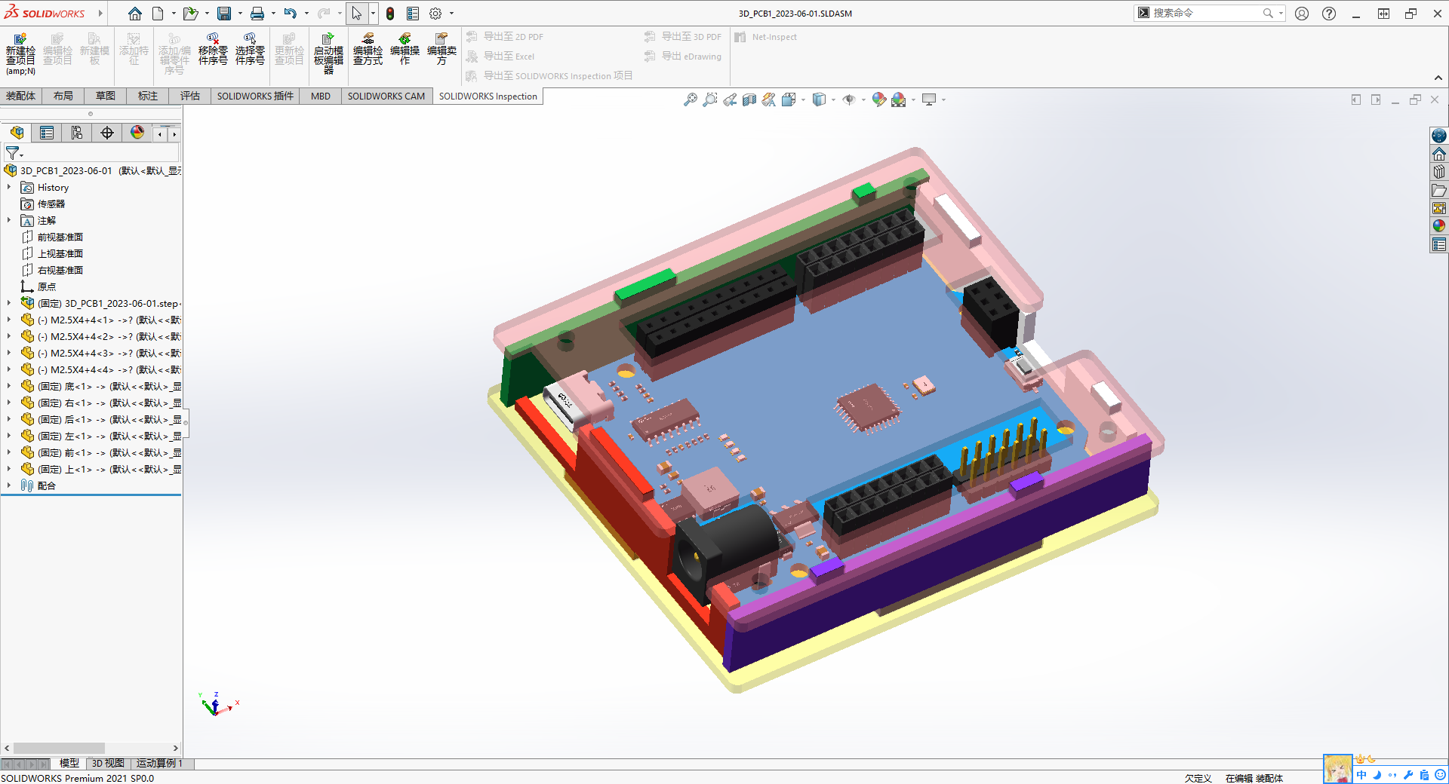Collapse the ribbon with chevron arrow
The height and width of the screenshot is (784, 1449).
(1438, 78)
